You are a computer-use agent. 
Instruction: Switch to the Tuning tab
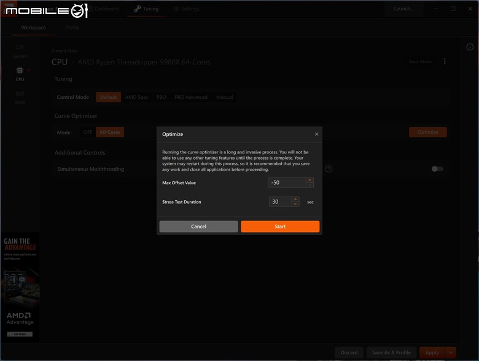click(x=146, y=9)
